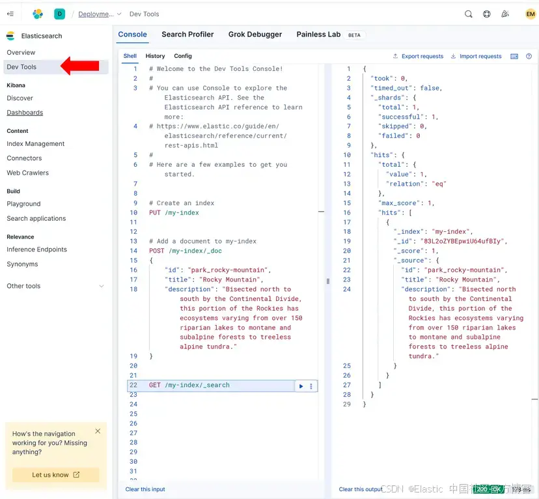Open the console help question-mark icon
This screenshot has width=539, height=499.
(x=529, y=57)
